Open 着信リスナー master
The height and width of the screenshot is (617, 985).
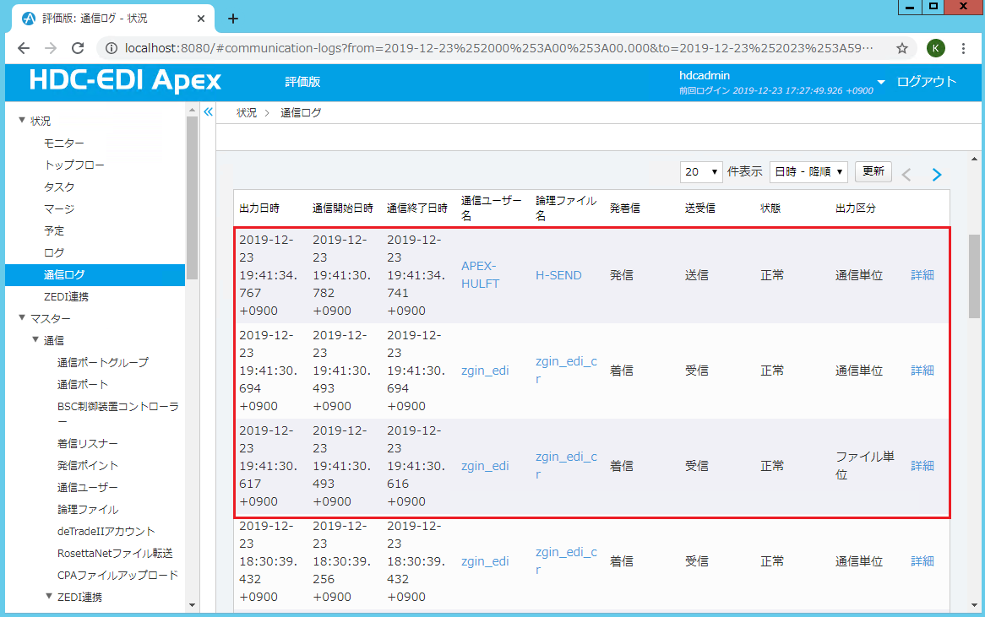87,444
